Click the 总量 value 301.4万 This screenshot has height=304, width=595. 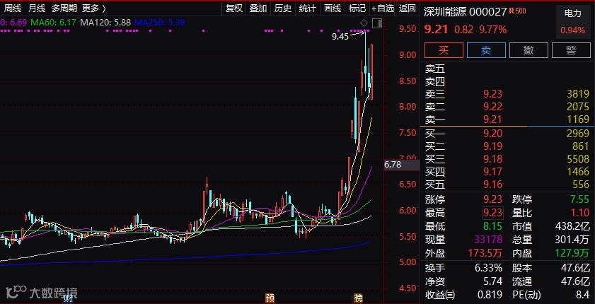tap(572, 240)
